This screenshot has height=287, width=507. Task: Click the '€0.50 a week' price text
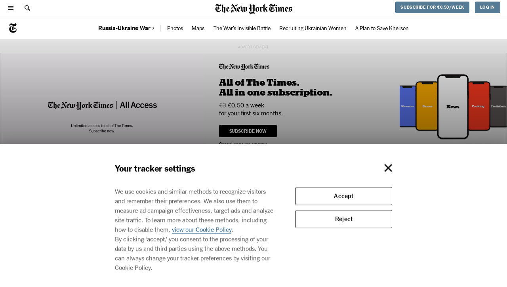click(246, 105)
